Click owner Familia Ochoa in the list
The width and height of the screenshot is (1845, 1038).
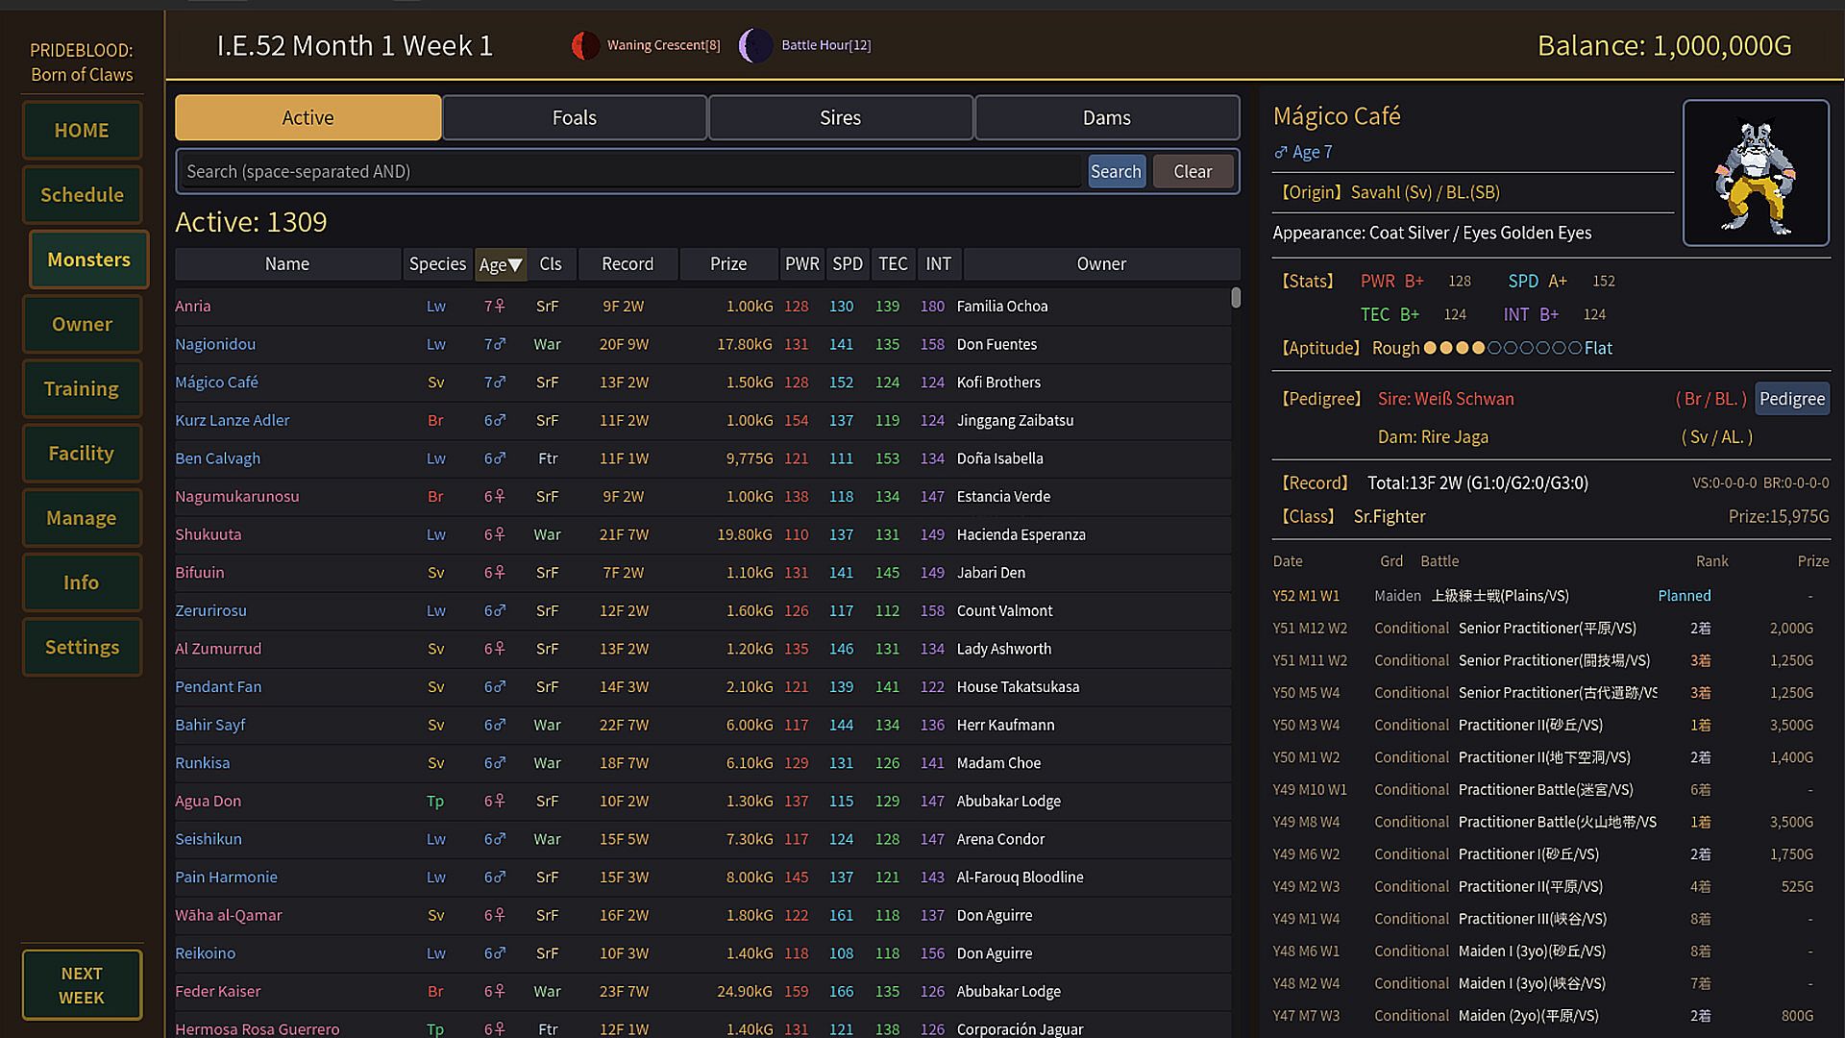pos(1002,307)
